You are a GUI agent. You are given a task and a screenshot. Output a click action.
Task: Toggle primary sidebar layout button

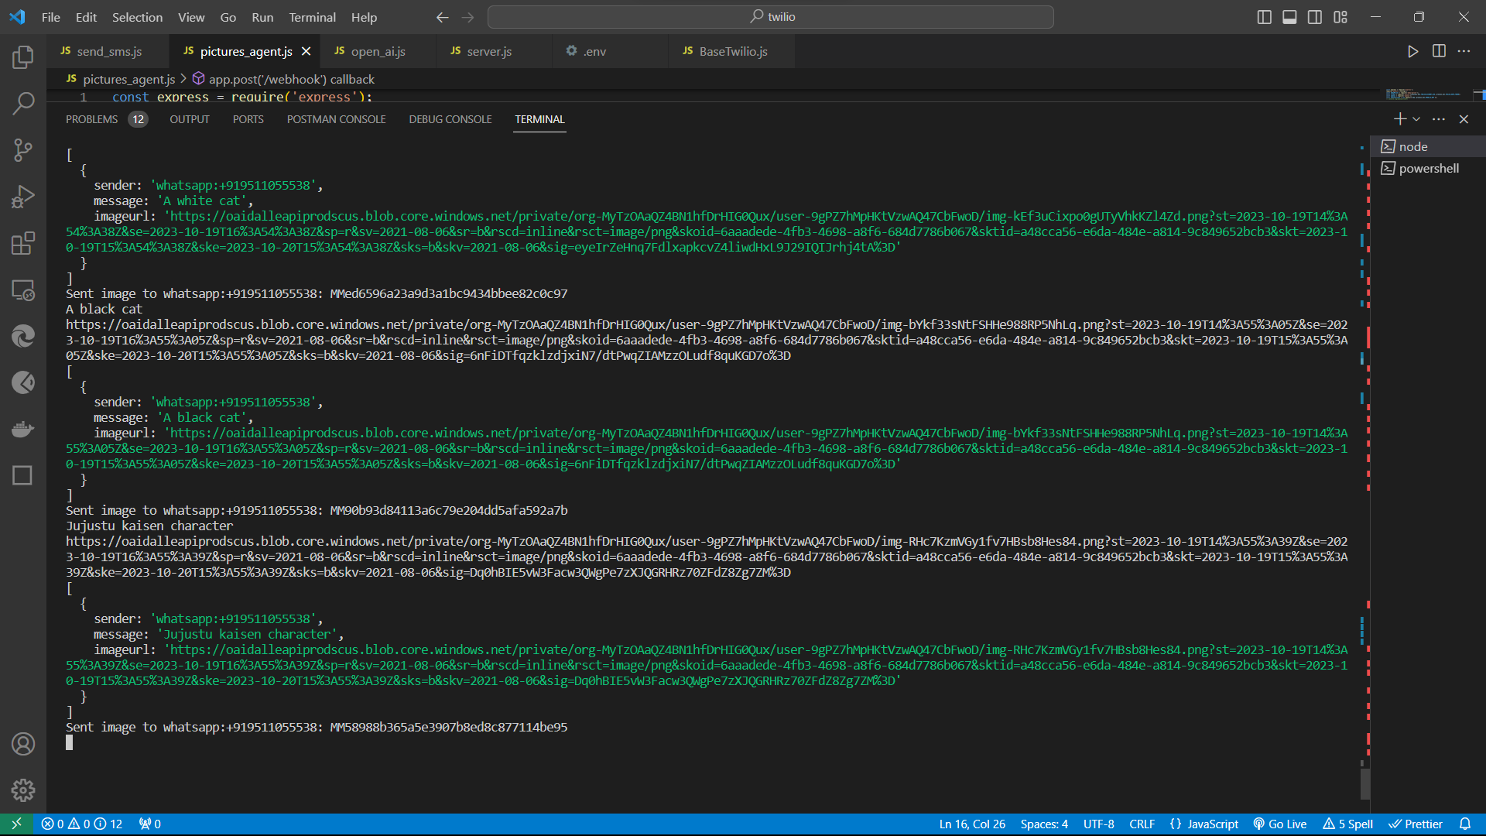pos(1264,17)
